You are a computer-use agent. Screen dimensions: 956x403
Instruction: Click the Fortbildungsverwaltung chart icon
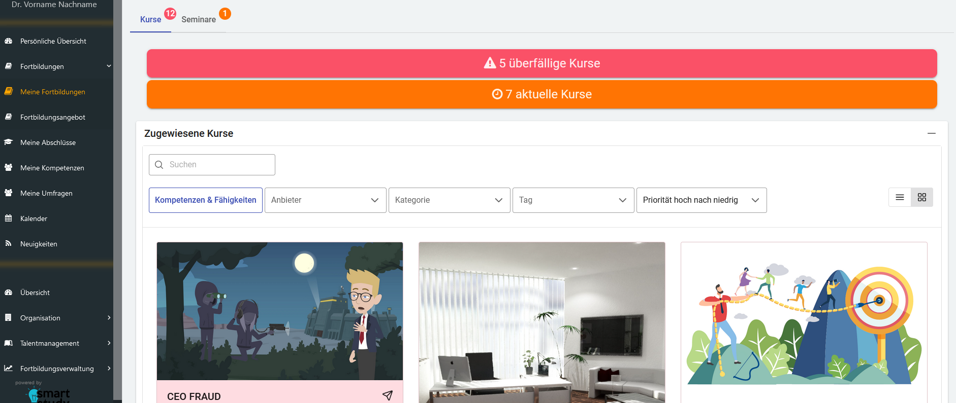point(8,369)
